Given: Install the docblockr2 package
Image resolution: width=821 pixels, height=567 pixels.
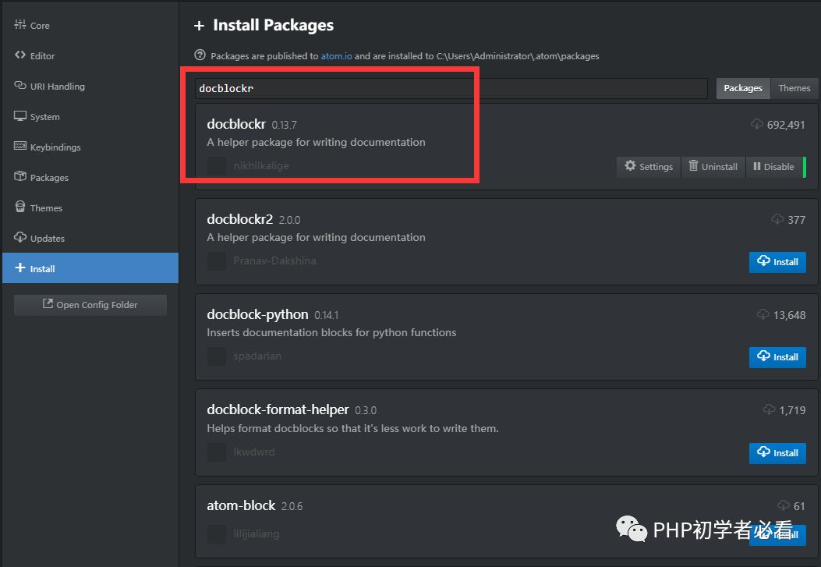Looking at the screenshot, I should 777,262.
